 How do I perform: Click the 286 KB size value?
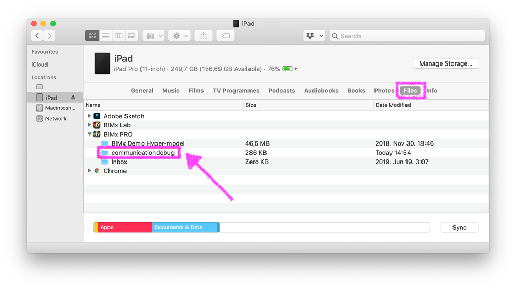(x=256, y=153)
